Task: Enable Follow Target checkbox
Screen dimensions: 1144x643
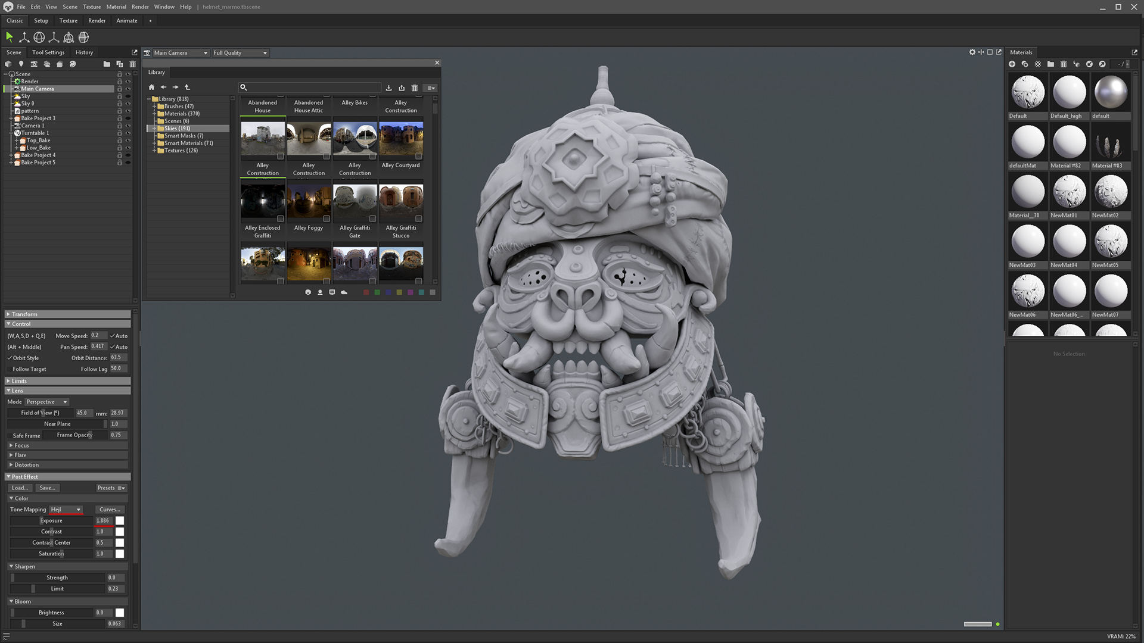Action: [10, 369]
